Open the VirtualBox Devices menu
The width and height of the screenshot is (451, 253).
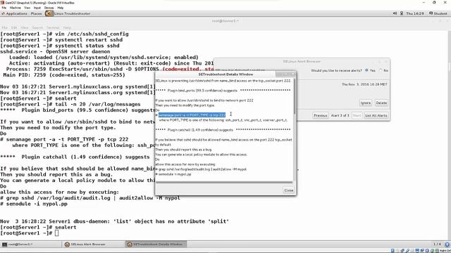click(x=49, y=8)
